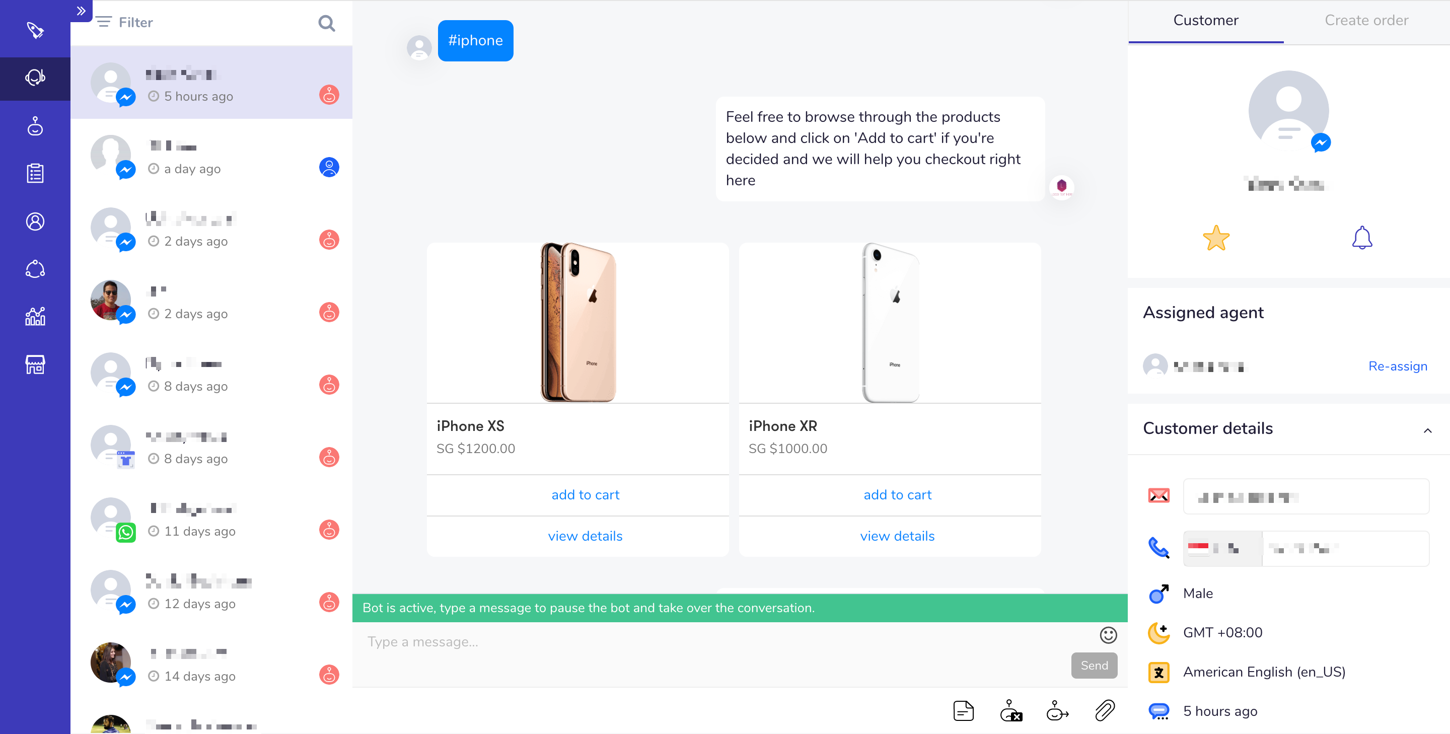Toggle the notification bell for customer
The height and width of the screenshot is (734, 1450).
[1361, 238]
